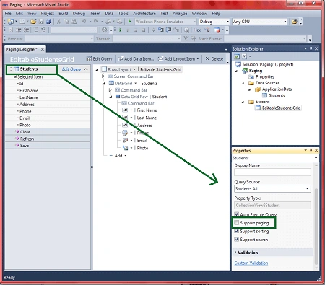Click the First Name textbox control icon
The width and height of the screenshot is (325, 285).
coord(125,110)
